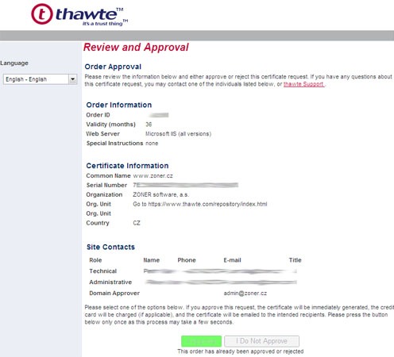The image size is (394, 357).
Task: Click the Name column header
Action: click(x=151, y=260)
